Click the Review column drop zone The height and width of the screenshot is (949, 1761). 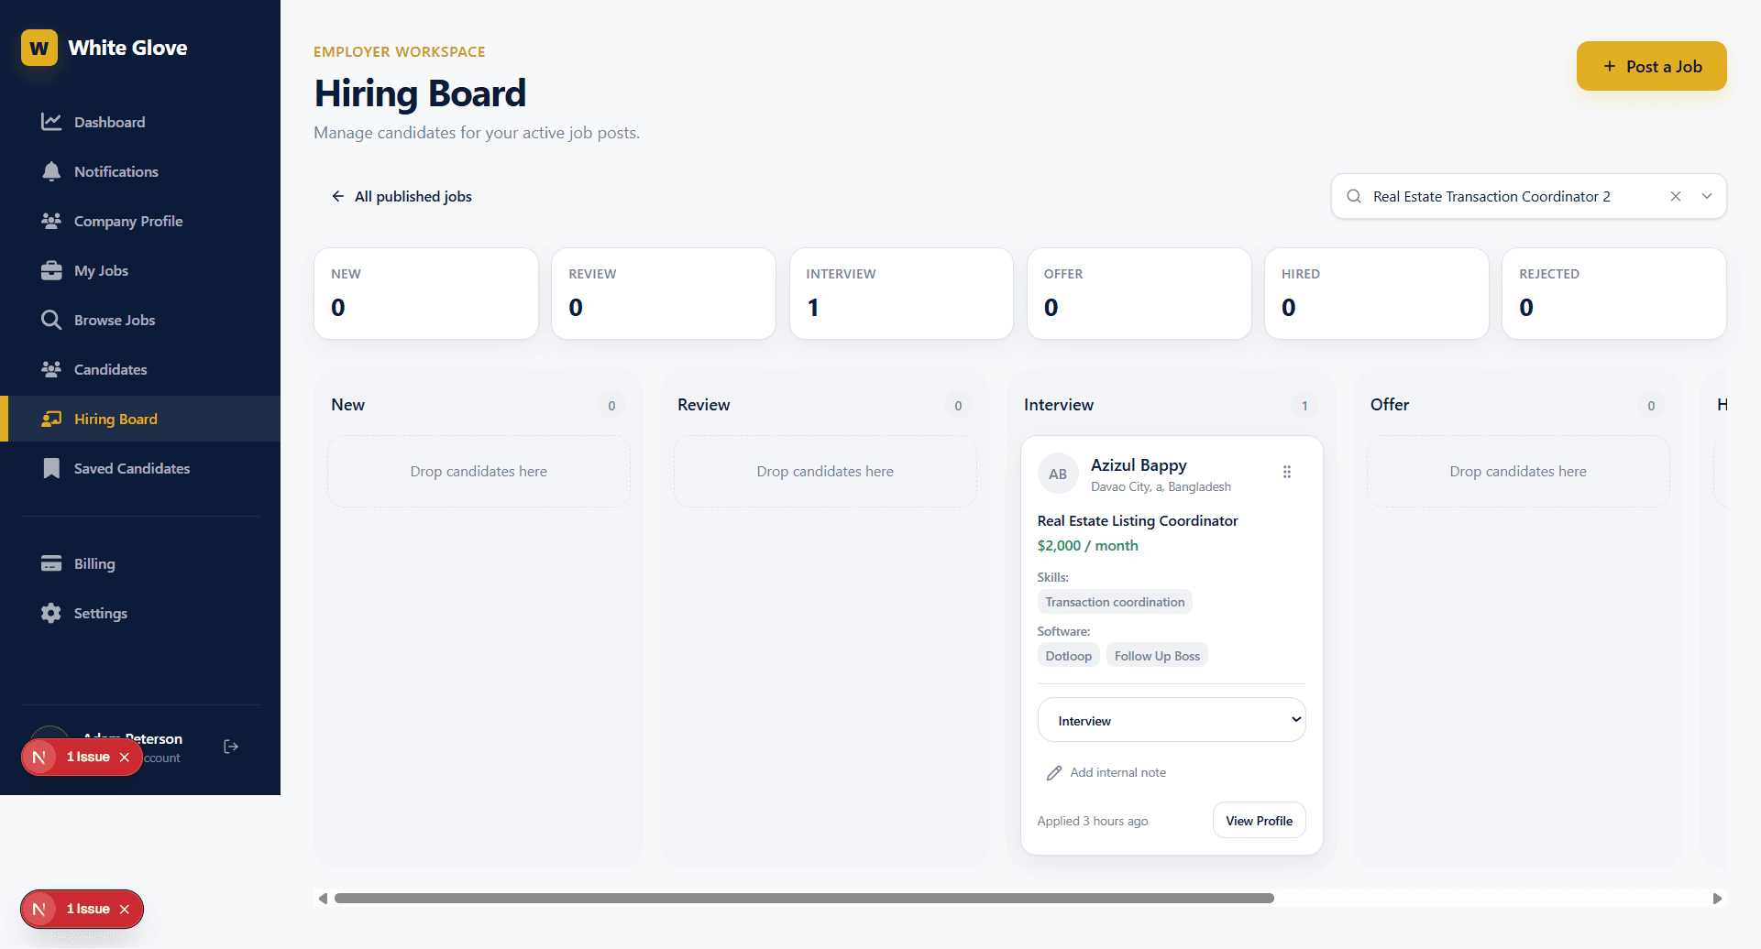pos(825,471)
